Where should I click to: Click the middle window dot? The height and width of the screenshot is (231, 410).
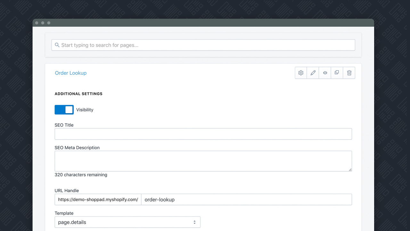tap(43, 23)
